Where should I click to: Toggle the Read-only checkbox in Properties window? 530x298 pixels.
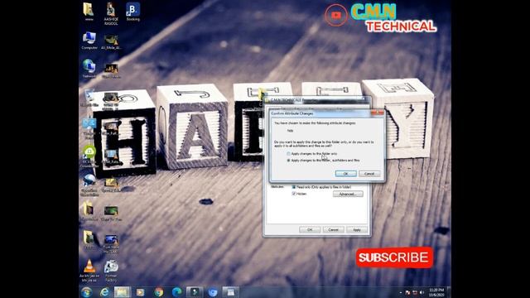pos(294,187)
